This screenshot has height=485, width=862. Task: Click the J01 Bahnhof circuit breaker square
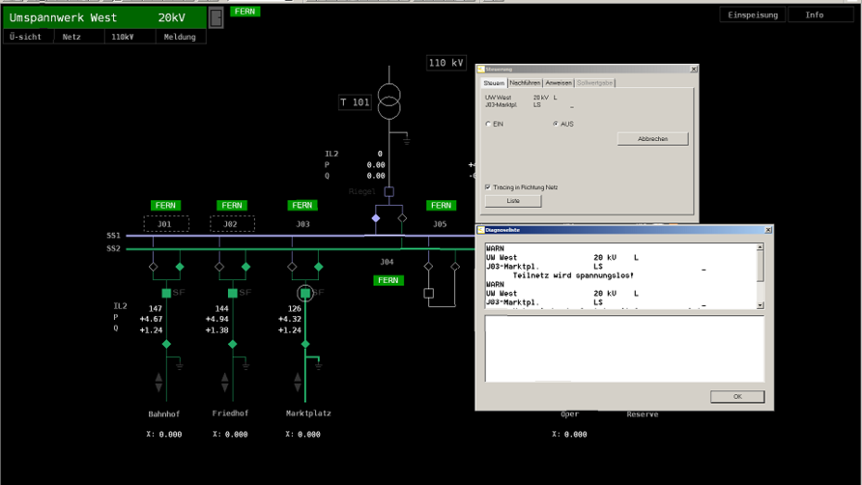pos(166,293)
